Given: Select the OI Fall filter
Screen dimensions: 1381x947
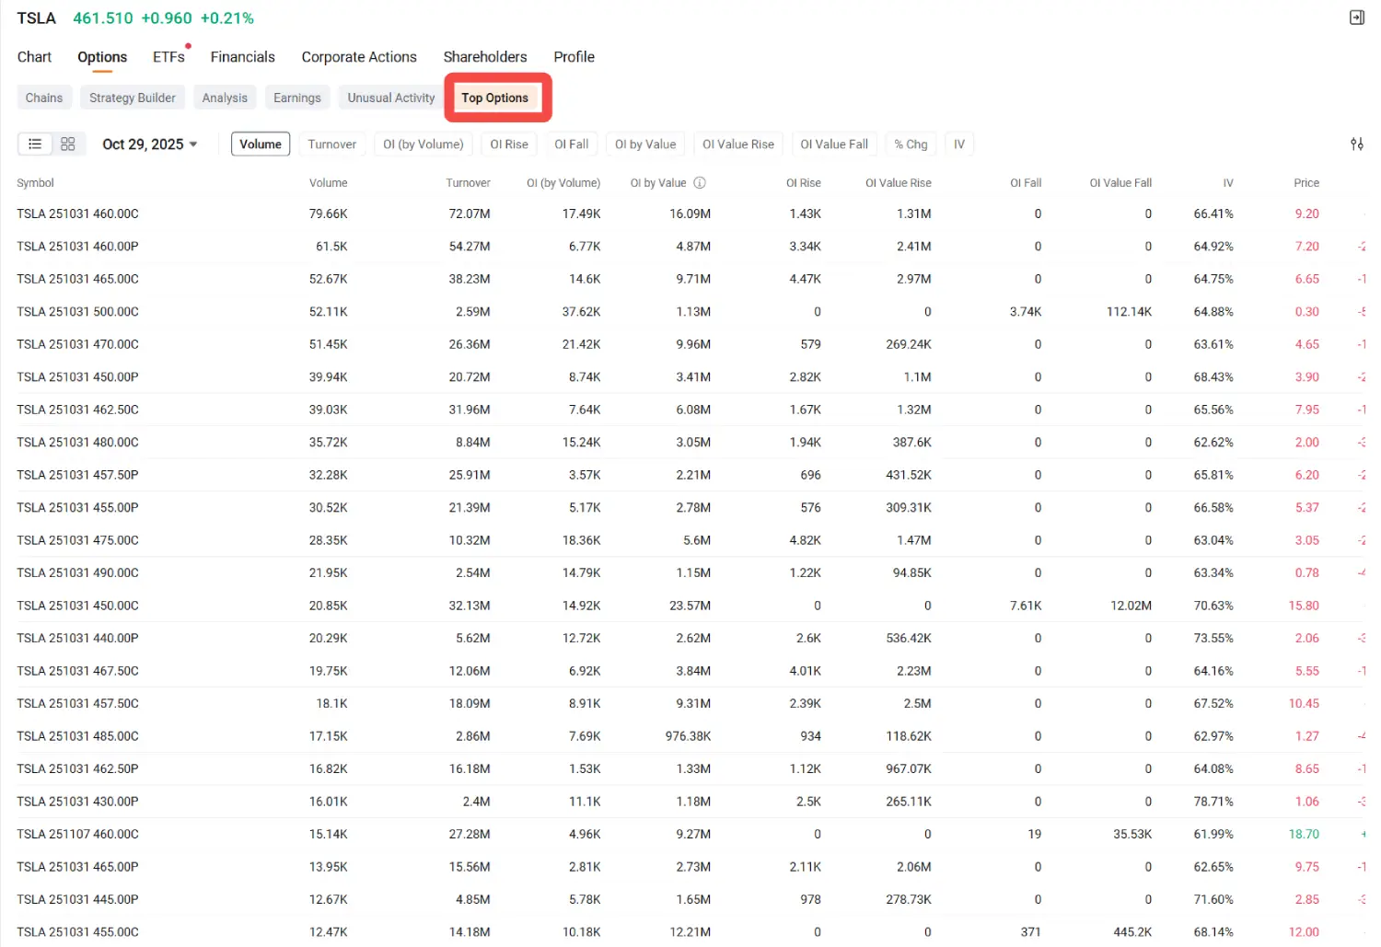Looking at the screenshot, I should click(x=572, y=144).
